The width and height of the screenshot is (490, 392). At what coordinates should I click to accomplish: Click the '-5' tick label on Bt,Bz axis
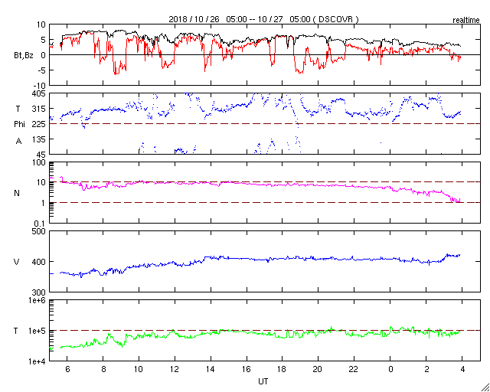41,70
